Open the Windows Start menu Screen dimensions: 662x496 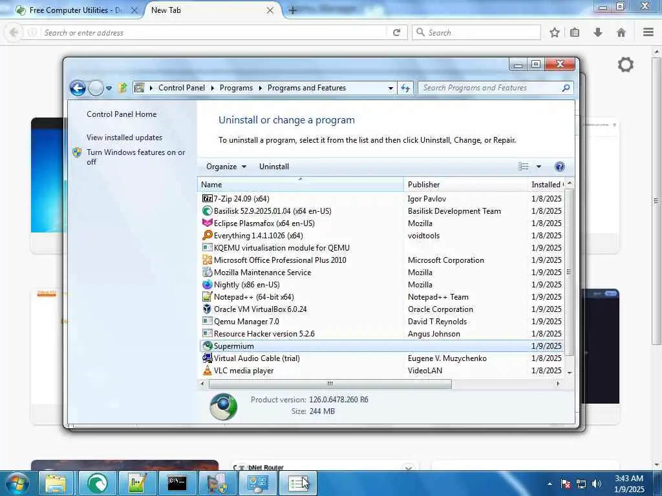tap(17, 484)
